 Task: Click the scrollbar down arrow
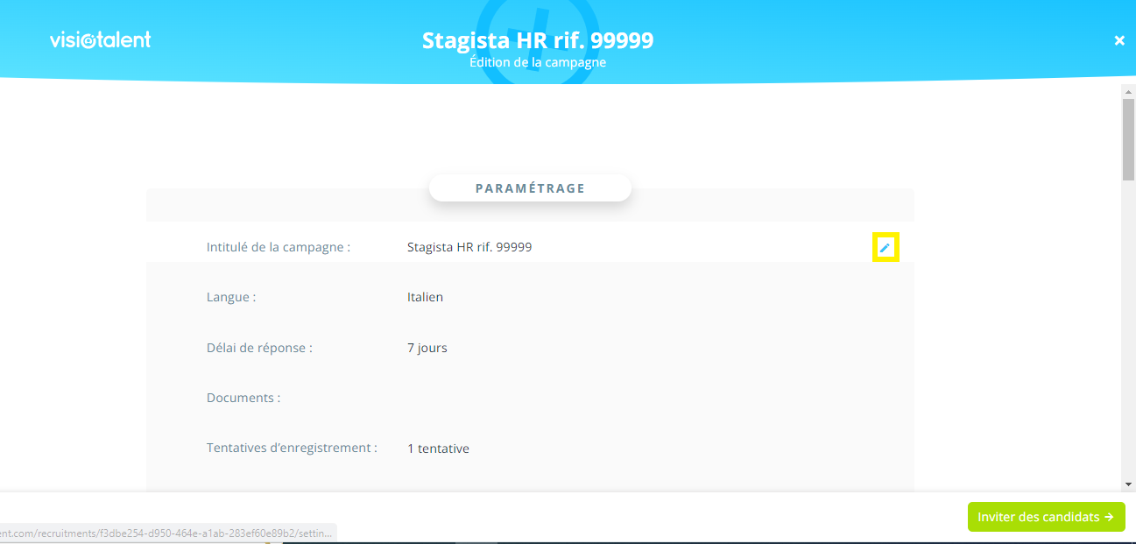1128,484
